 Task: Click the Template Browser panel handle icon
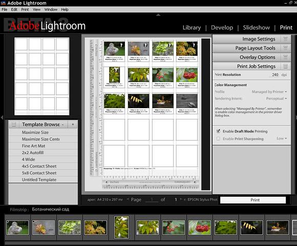[x=14, y=125]
